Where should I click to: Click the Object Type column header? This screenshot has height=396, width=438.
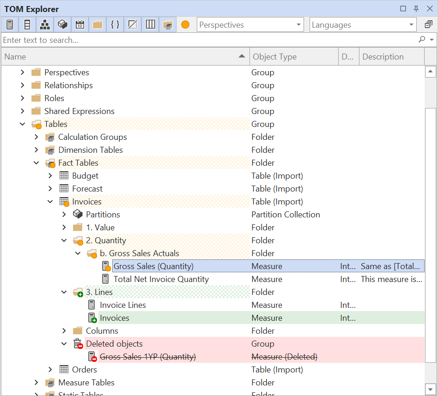[294, 57]
